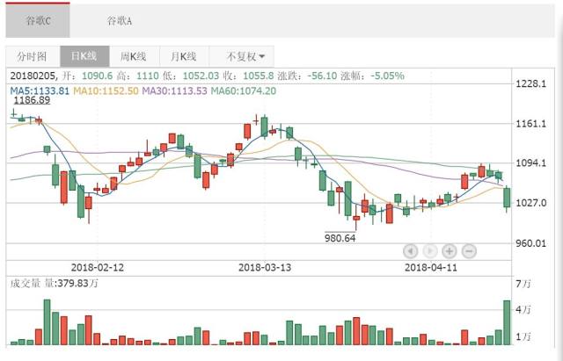Click the 7万 volume axis label
The image size is (563, 361).
[x=523, y=284]
